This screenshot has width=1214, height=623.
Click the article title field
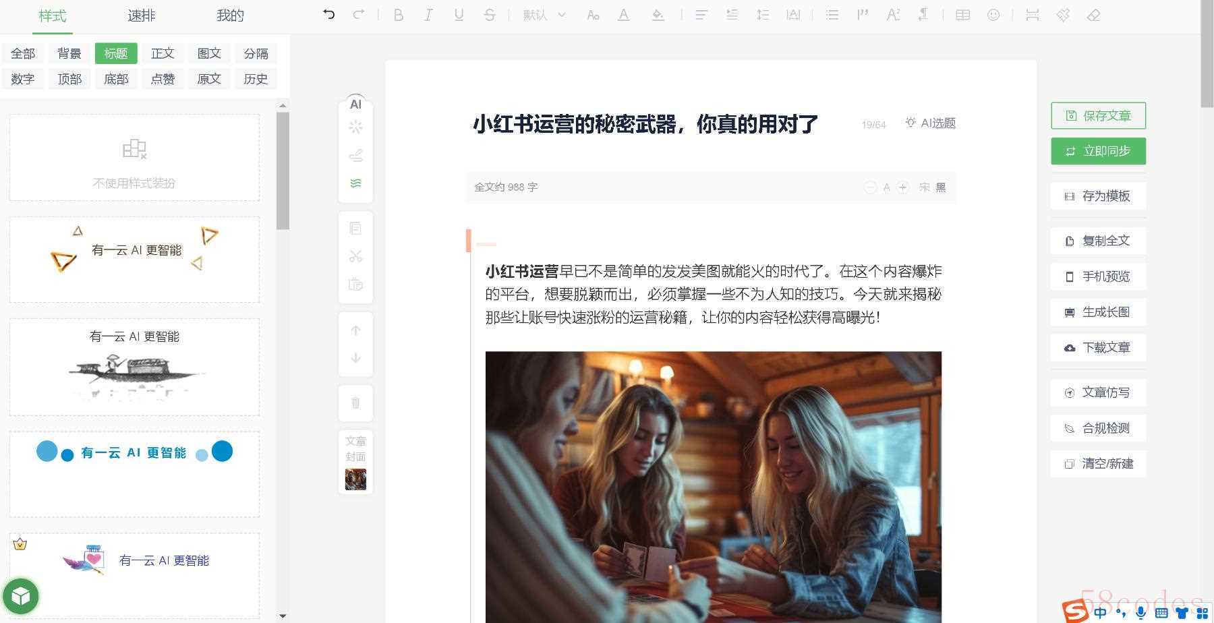(x=645, y=124)
